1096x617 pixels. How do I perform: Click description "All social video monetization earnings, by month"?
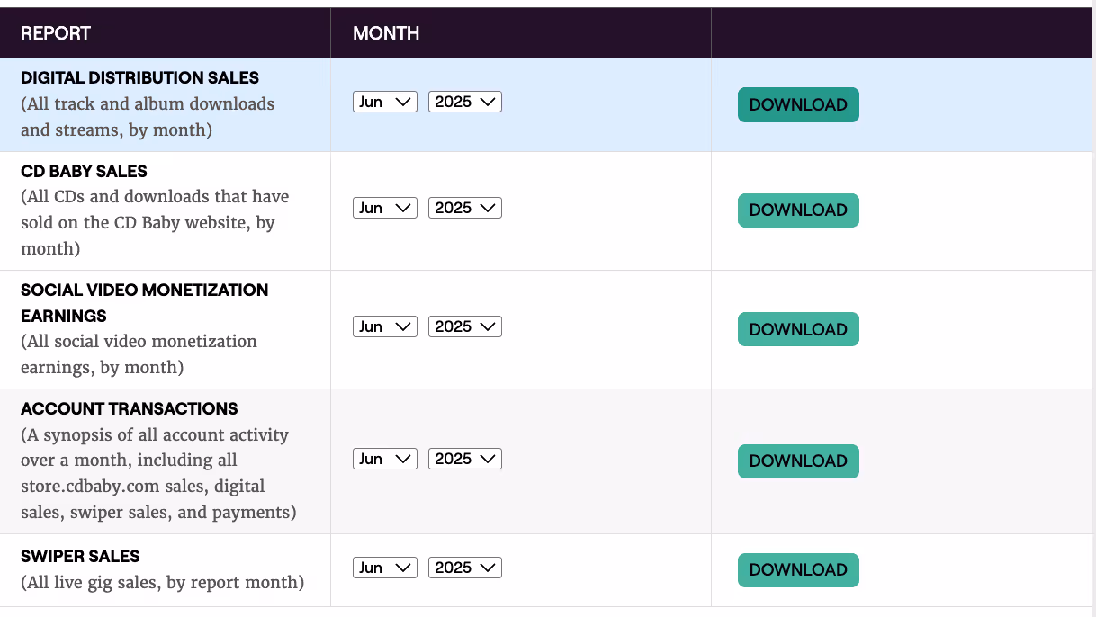139,354
